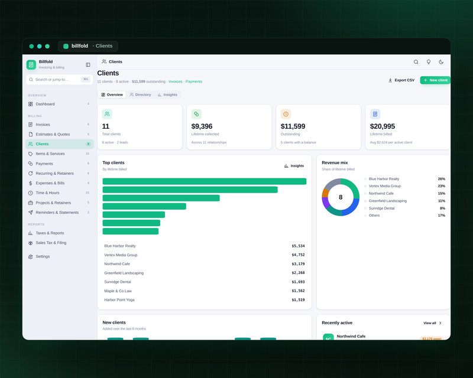This screenshot has height=378, width=473.
Task: Click the Settings gear icon
Action: point(31,256)
